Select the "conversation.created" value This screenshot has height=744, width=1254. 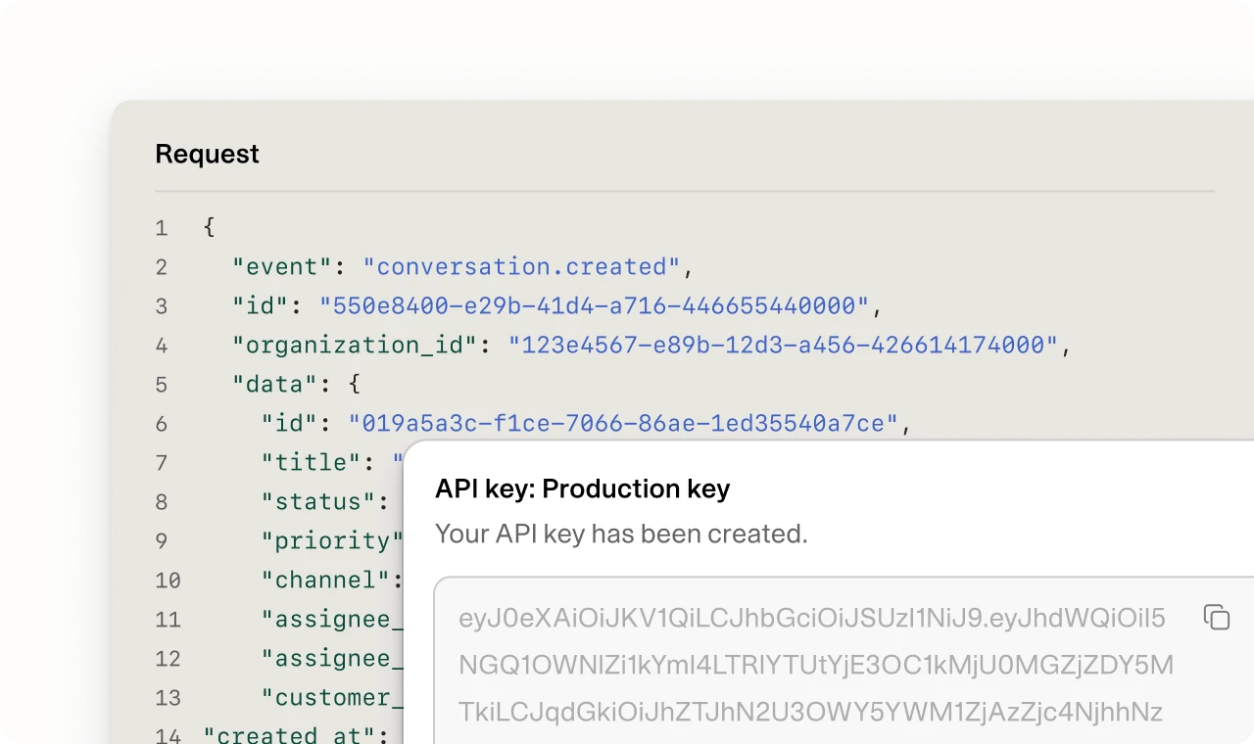[521, 266]
